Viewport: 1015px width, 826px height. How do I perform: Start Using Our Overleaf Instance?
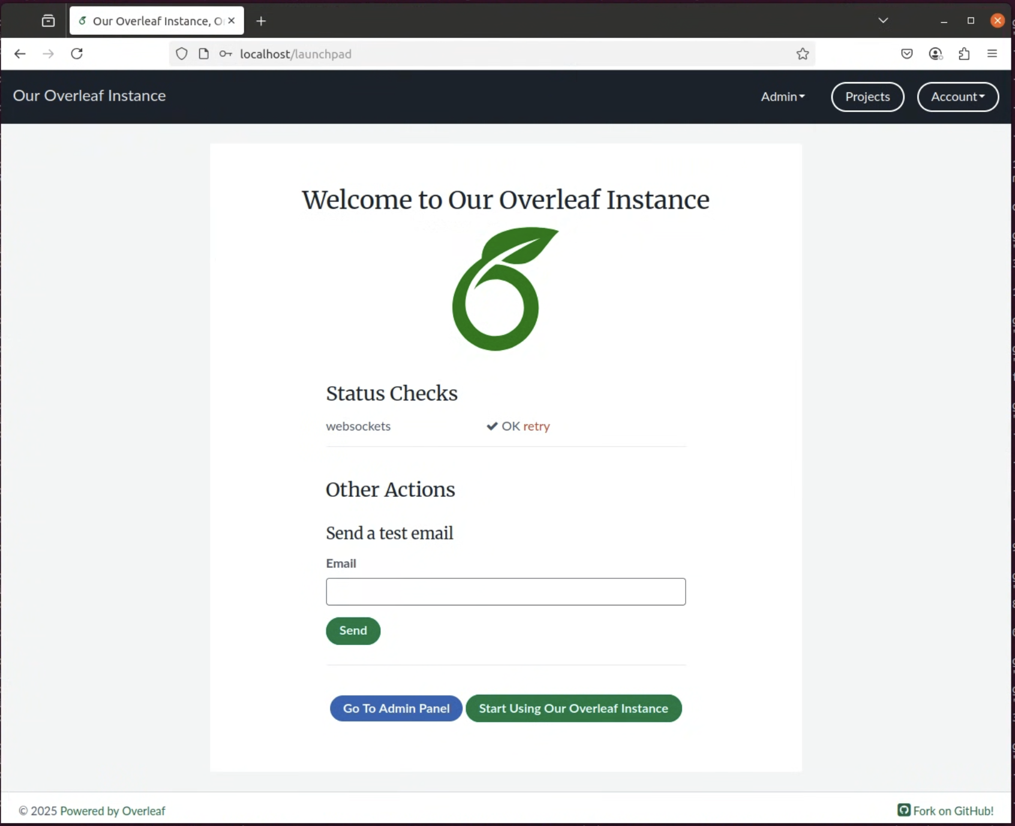click(x=573, y=709)
